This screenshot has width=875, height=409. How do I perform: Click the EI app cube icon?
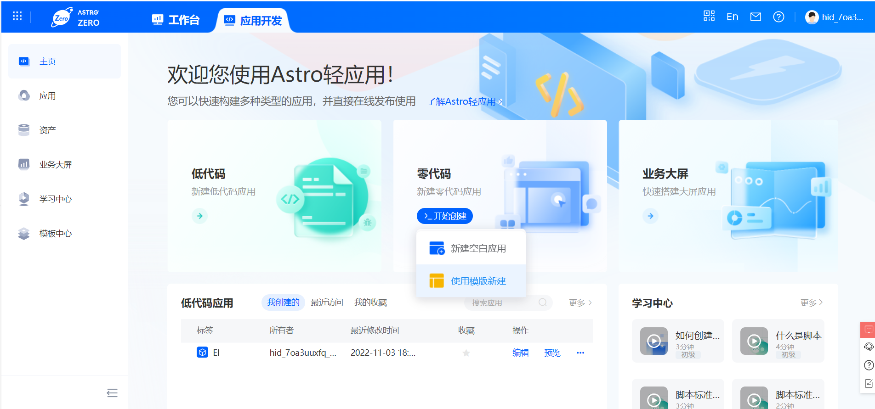pos(202,353)
